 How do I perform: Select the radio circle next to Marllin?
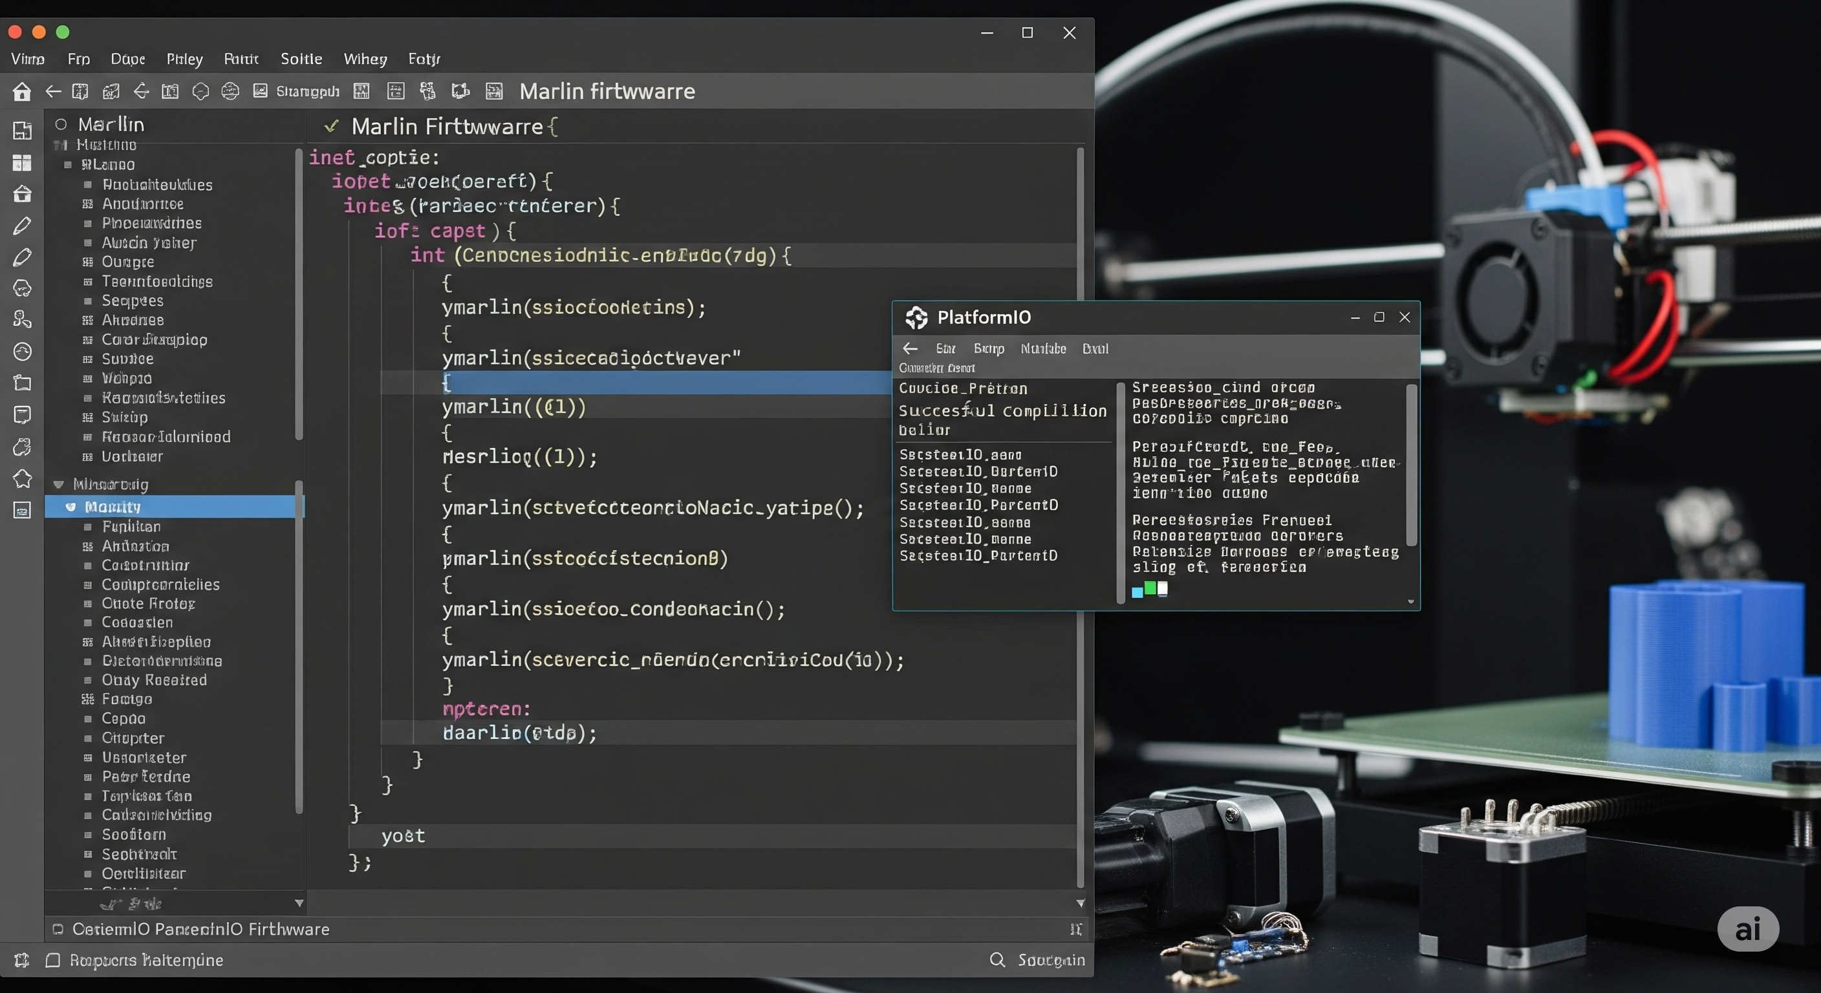[61, 124]
